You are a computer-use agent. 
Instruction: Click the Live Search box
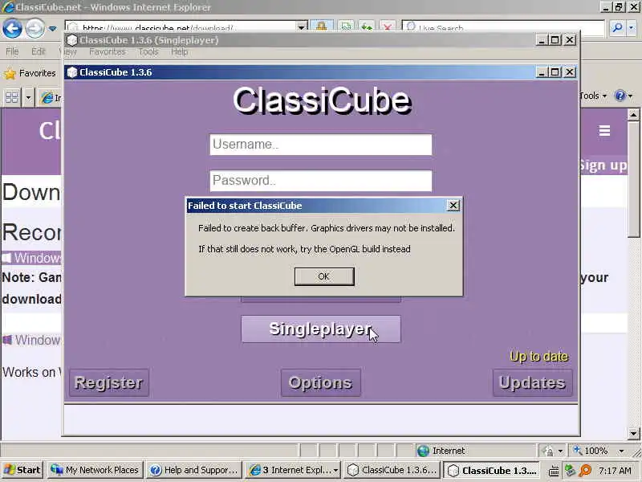point(504,28)
